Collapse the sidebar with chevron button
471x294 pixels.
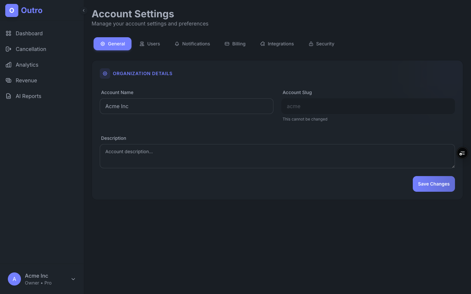point(84,10)
